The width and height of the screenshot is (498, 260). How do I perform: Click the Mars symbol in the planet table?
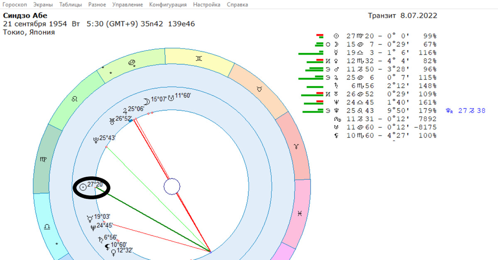(336, 69)
